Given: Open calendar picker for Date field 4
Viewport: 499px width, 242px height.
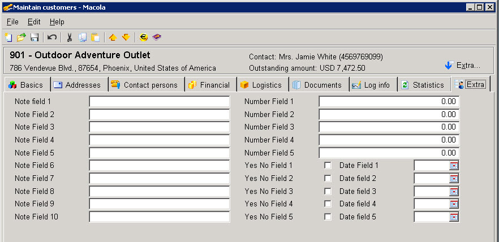Looking at the screenshot, I should (454, 204).
